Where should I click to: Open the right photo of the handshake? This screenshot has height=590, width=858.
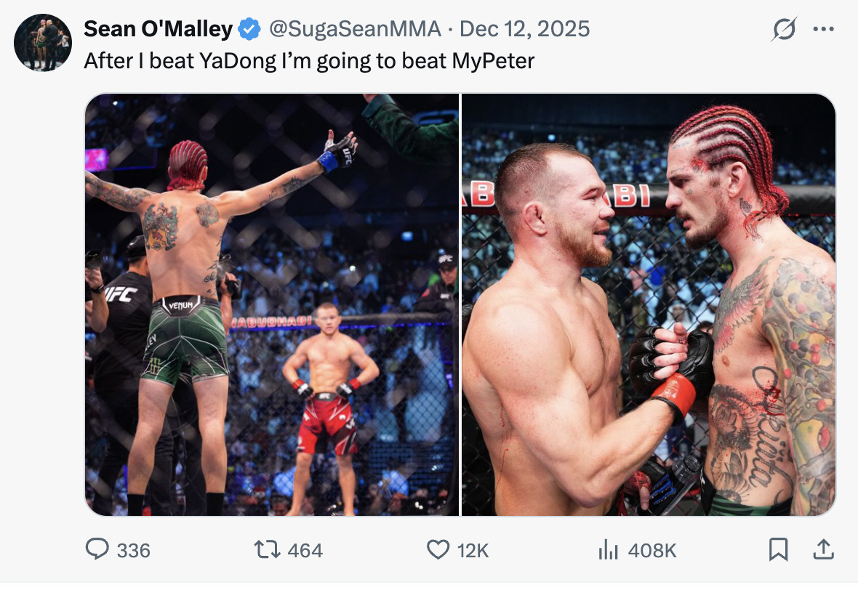(649, 304)
